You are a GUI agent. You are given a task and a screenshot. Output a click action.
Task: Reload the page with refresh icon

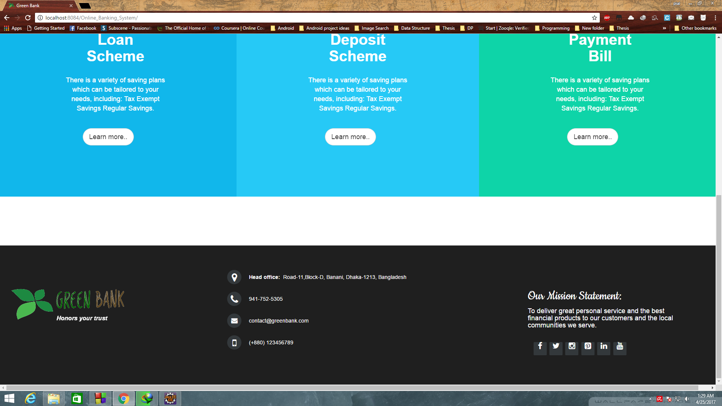(x=28, y=18)
